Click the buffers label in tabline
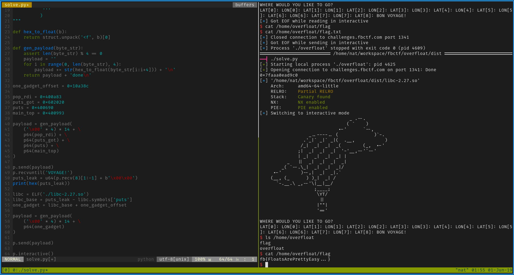The width and height of the screenshot is (514, 275). (245, 5)
